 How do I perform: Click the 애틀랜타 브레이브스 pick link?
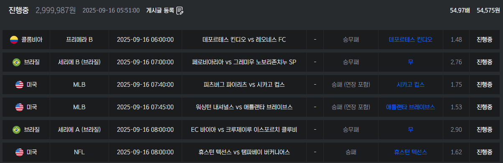pyautogui.click(x=410, y=107)
